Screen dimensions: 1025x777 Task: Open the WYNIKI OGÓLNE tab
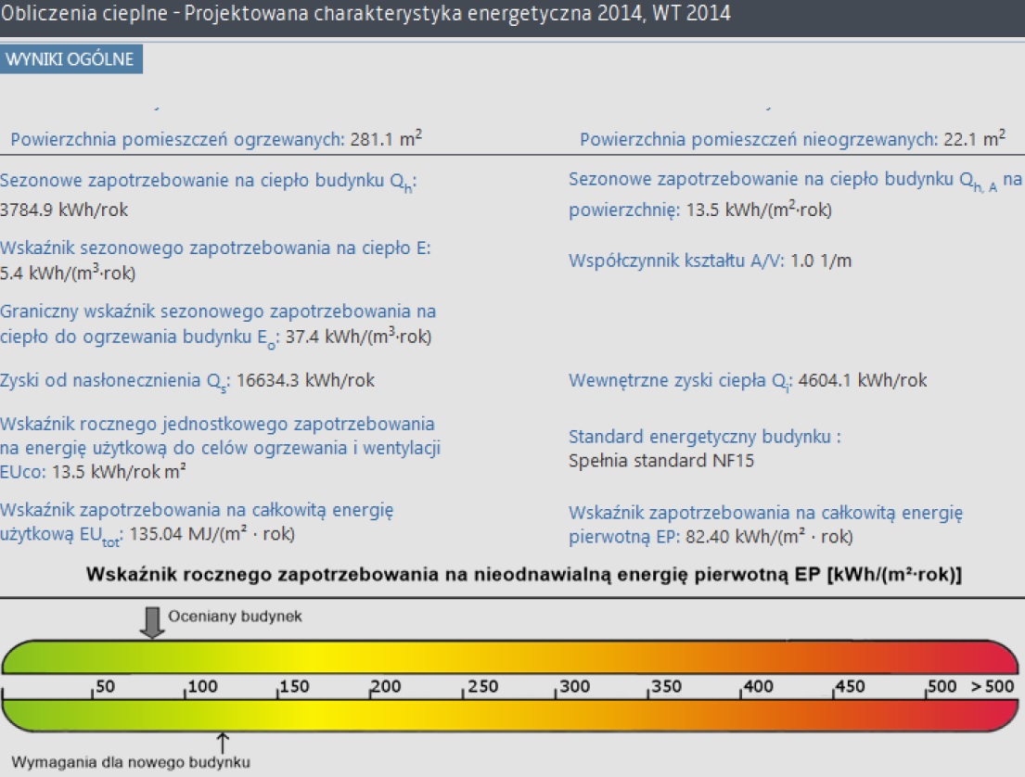71,59
